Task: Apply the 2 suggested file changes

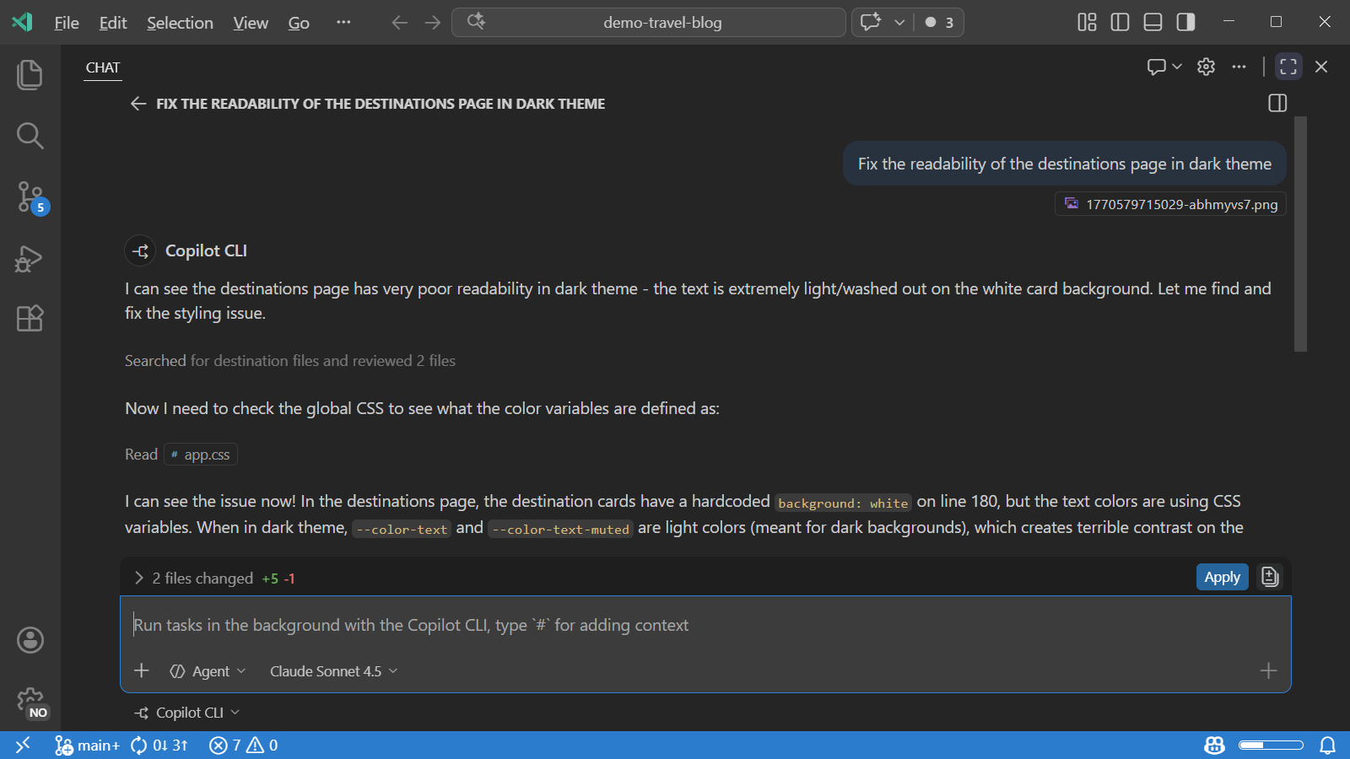Action: tap(1222, 577)
